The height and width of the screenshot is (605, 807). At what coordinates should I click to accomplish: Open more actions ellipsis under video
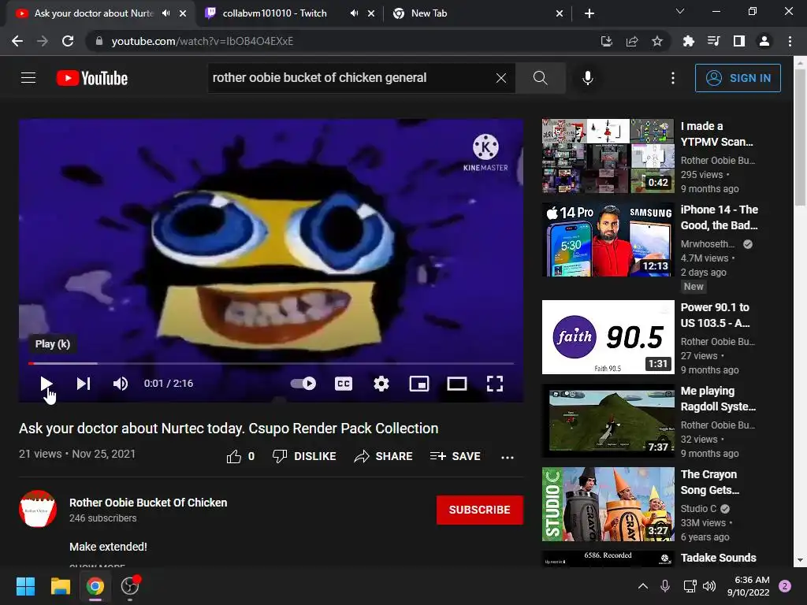coord(508,457)
